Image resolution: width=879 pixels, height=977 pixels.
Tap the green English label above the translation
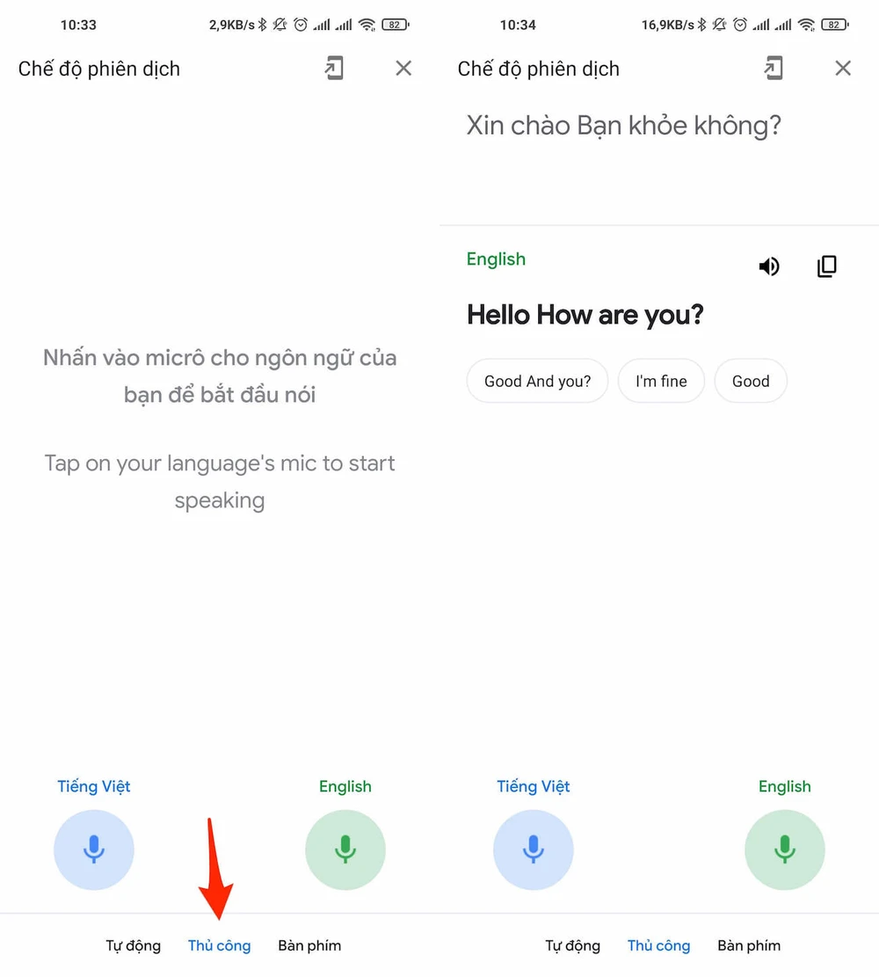496,259
